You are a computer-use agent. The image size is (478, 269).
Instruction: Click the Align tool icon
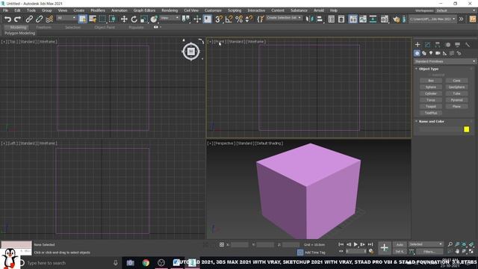(320, 19)
